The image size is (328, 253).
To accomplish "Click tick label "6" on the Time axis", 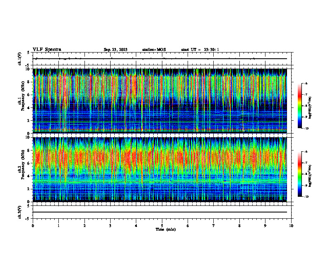I will click(188, 226).
